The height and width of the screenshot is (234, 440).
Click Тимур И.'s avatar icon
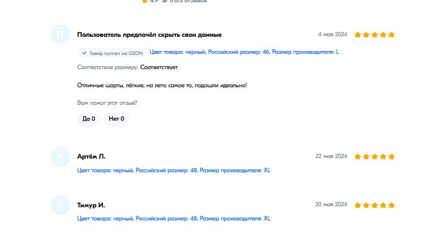(60, 206)
